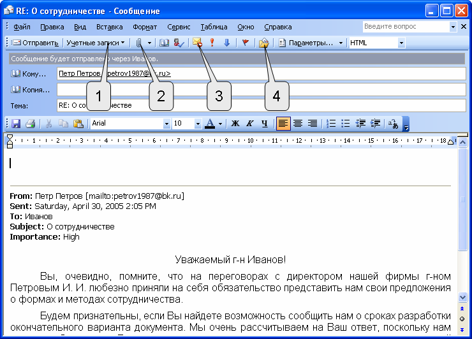Click the previous page double arrow
Screen dimensions: 472x339
tap(462, 308)
